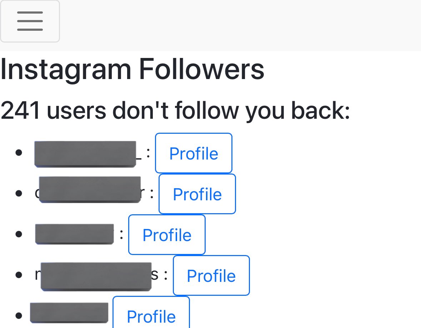The width and height of the screenshot is (421, 328).
Task: Click the bullet of the first list item
Action: pos(19,153)
